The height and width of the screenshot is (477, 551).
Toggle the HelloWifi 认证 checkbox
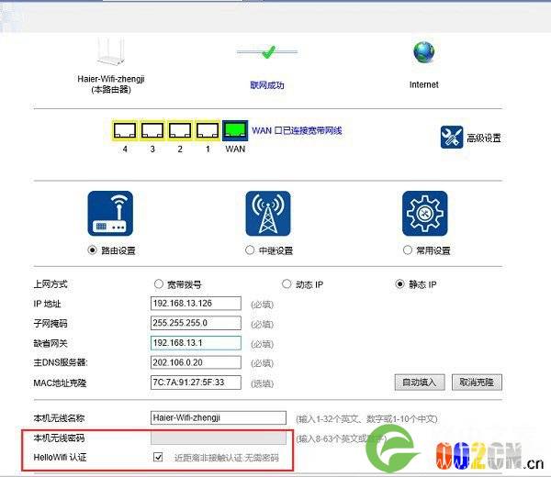pos(158,457)
